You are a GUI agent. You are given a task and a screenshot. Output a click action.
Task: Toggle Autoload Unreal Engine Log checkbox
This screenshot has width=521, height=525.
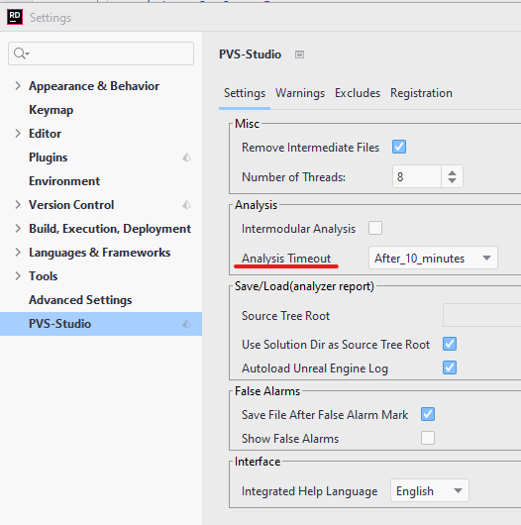click(450, 367)
